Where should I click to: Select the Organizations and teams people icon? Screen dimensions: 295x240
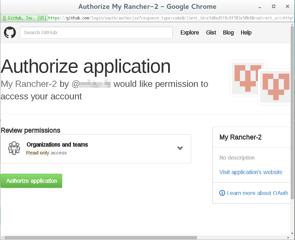point(14,148)
